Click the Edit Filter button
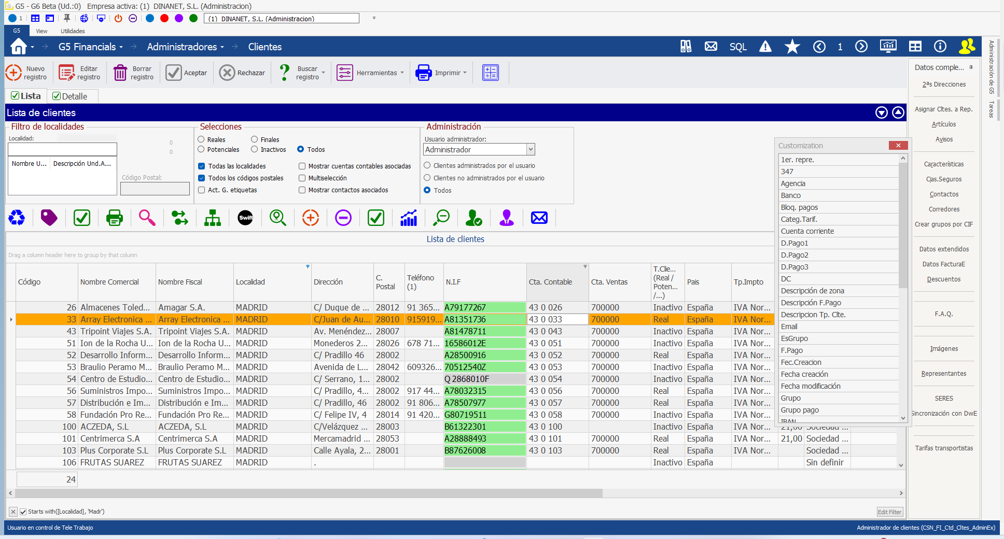Screen dimensions: 1004x539 coord(889,512)
